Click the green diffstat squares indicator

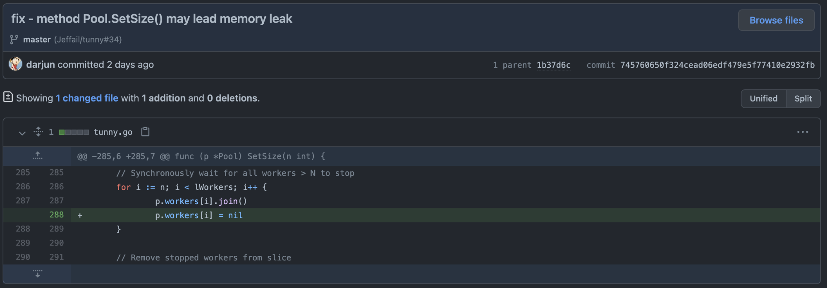(x=74, y=132)
